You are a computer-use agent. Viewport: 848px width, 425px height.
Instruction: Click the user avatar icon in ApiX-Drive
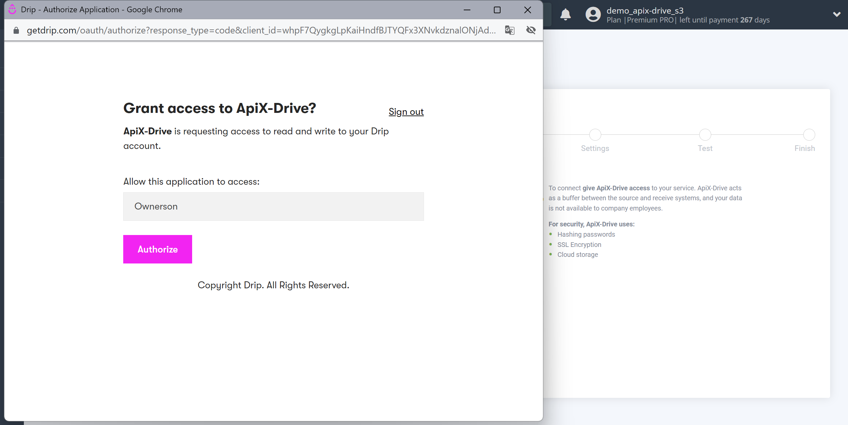pos(593,15)
